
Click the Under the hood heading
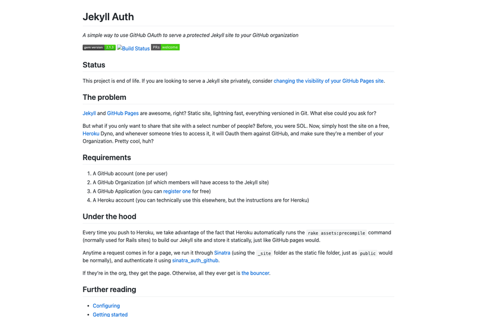[x=110, y=216]
